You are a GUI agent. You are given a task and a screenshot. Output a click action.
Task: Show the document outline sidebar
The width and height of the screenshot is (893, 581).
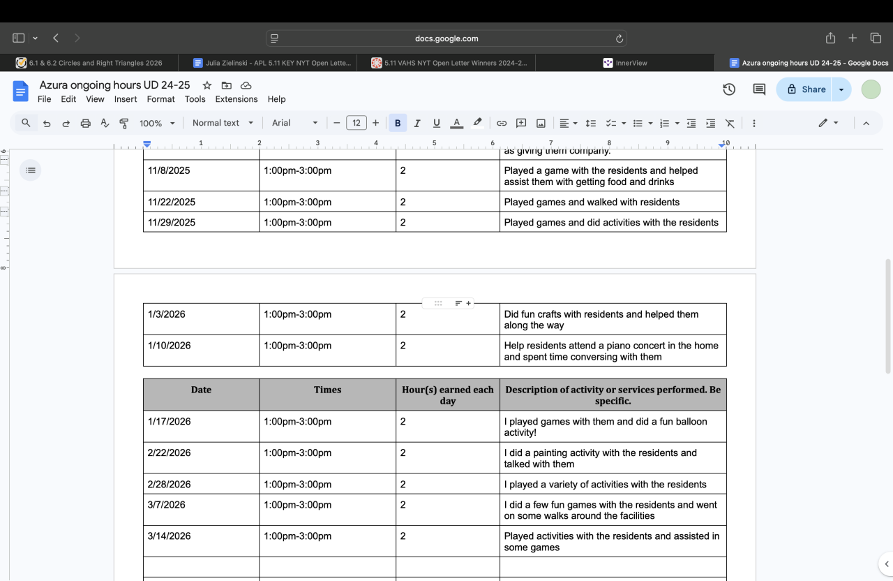click(30, 170)
